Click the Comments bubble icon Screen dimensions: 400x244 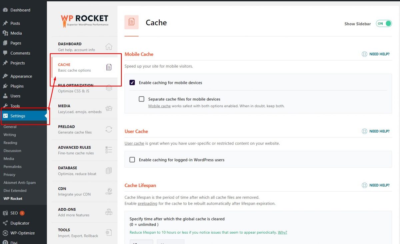pos(5,53)
